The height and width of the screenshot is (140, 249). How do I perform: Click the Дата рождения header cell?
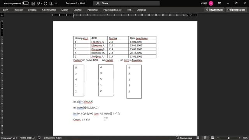point(142,38)
